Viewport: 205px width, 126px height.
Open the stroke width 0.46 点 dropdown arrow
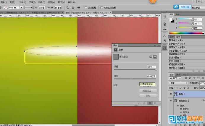click(x=21, y=8)
